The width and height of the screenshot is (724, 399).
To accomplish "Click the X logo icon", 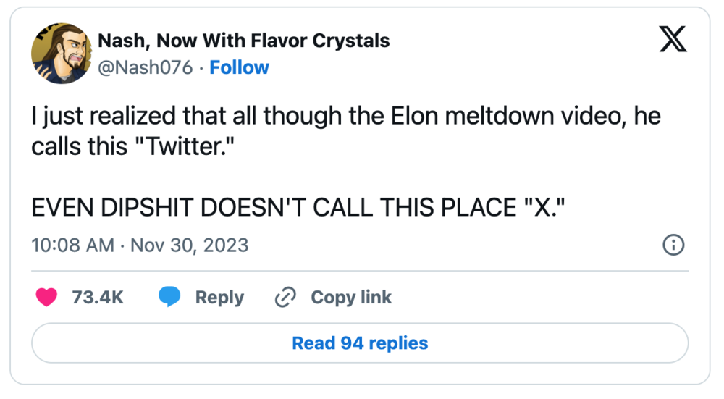I will point(673,40).
